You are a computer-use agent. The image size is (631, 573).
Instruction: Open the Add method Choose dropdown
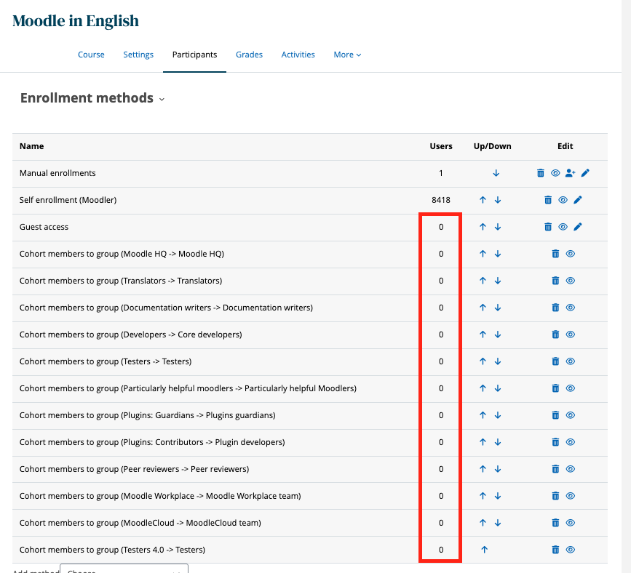pyautogui.click(x=124, y=569)
